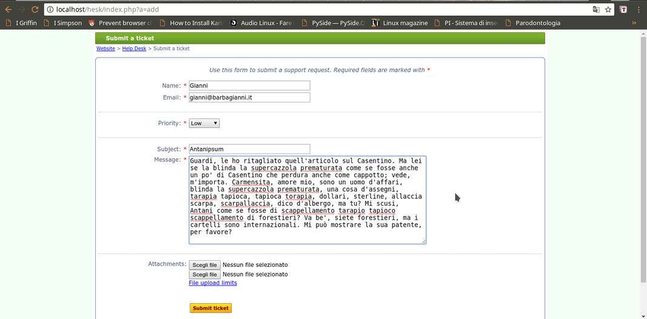Click the Submit ticket button
The height and width of the screenshot is (319, 647).
[x=211, y=308]
